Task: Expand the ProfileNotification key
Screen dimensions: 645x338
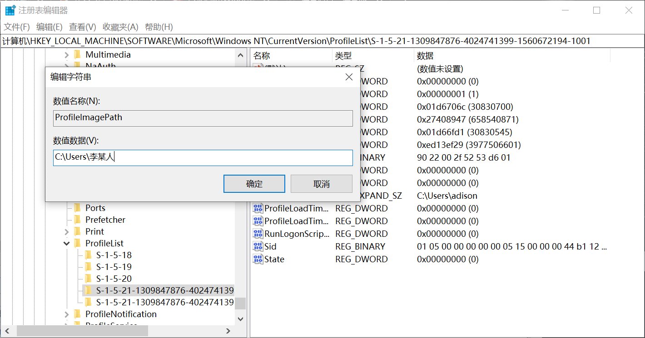Action: 67,314
